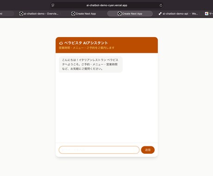Image resolution: width=213 pixels, height=176 pixels.
Task: Click the Vercel favicon on Overview tab
Action: pyautogui.click(x=21, y=14)
